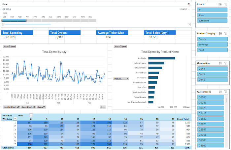The height and width of the screenshot is (150, 231).
Task: Select the Sukhumvit branch
Action: [x=212, y=20]
